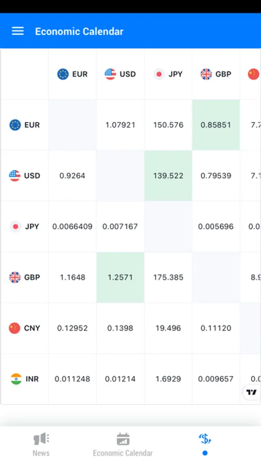The width and height of the screenshot is (261, 464).
Task: Select highlighted GBP to USD rate 1.2571
Action: 120,277
